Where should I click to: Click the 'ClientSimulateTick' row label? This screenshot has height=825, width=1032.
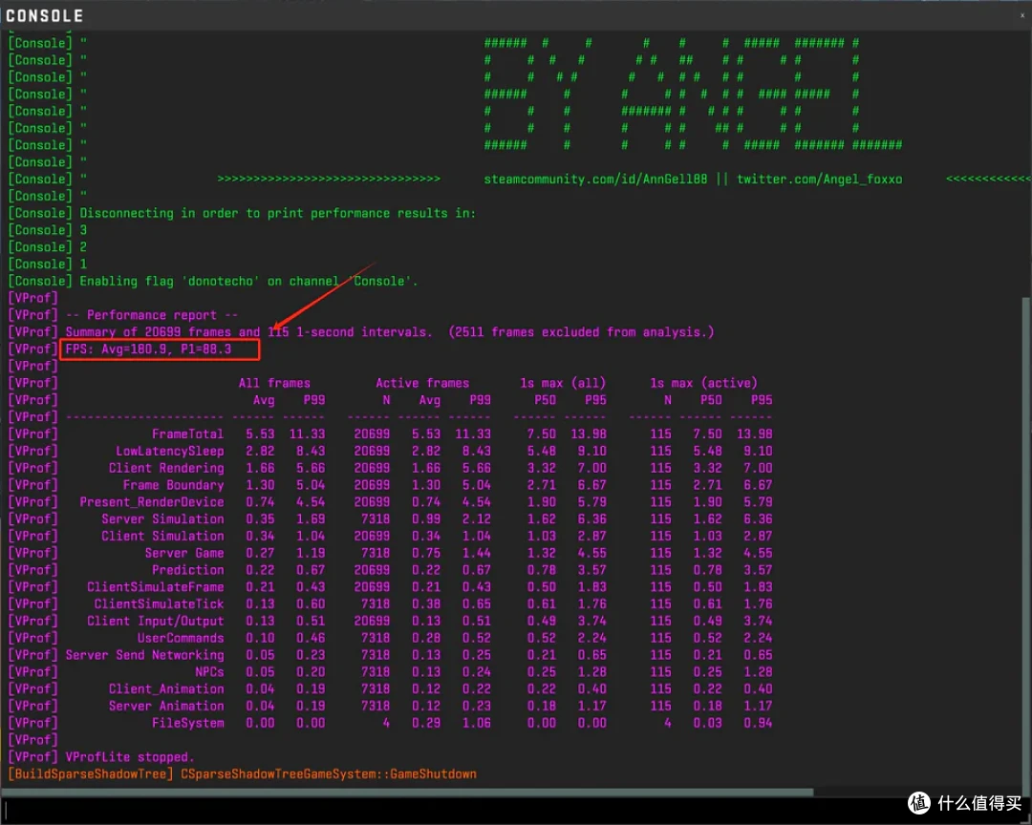(x=159, y=604)
